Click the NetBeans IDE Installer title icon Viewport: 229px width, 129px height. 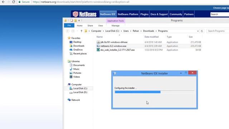[x=114, y=73]
